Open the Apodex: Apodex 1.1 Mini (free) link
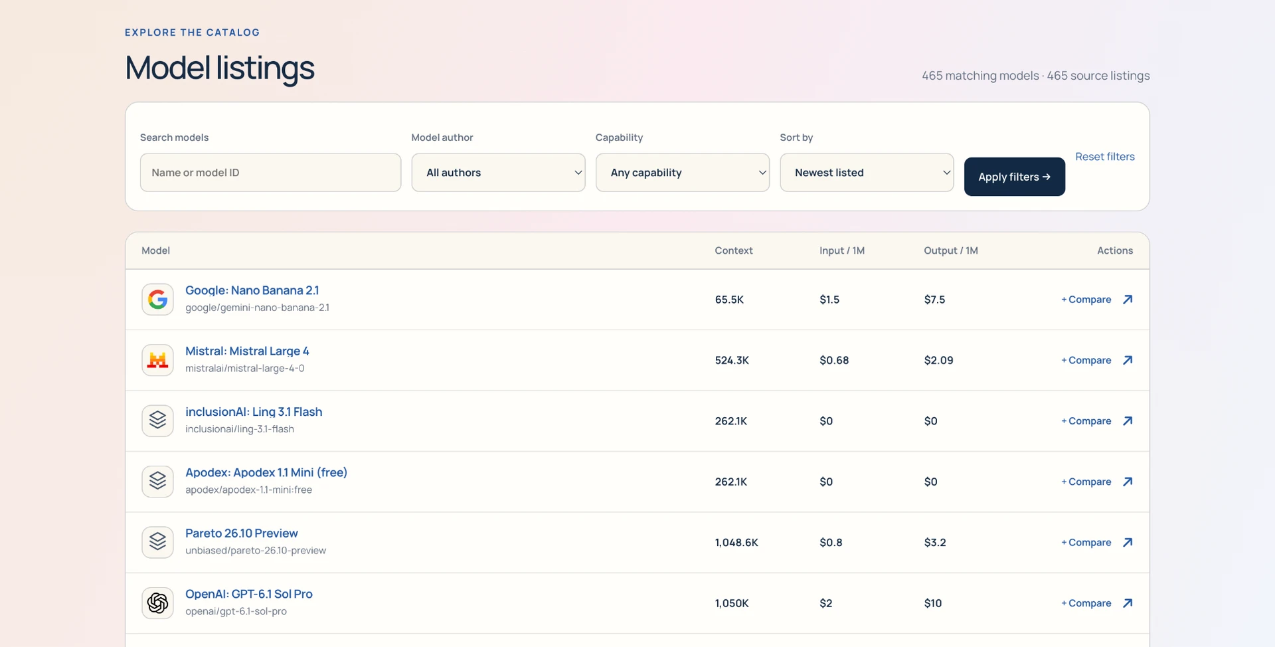 266,472
